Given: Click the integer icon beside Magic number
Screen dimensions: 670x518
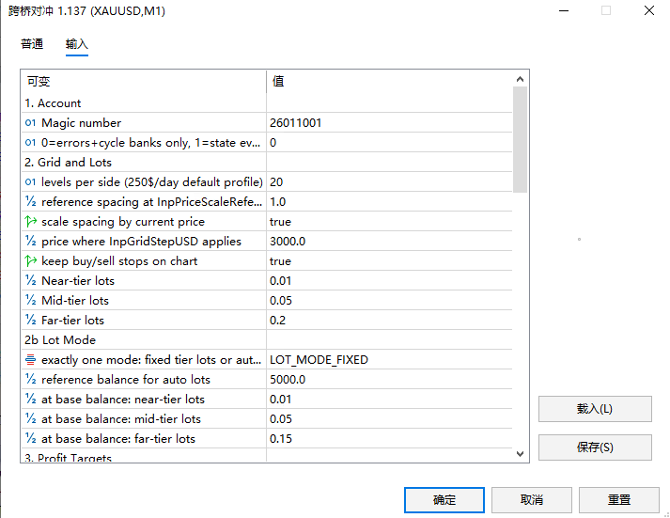Looking at the screenshot, I should [30, 123].
